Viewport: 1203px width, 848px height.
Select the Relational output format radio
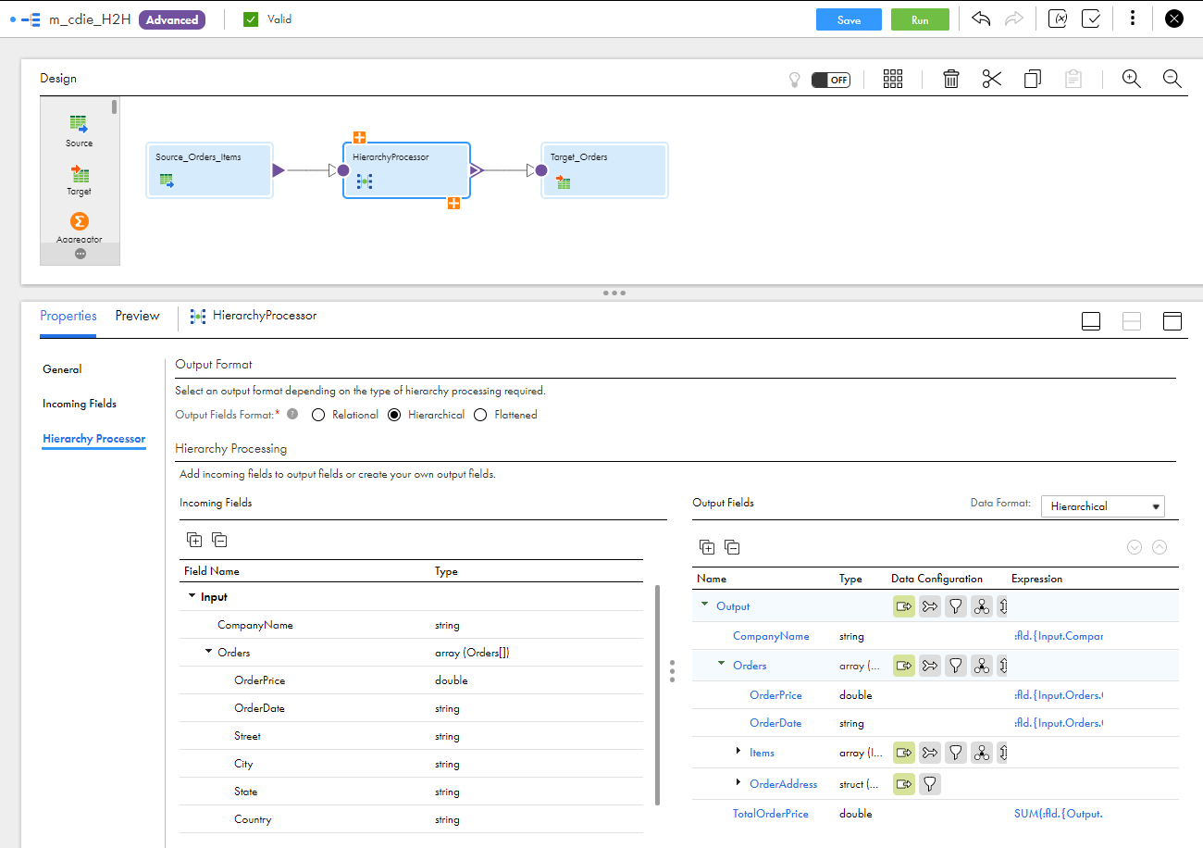pyautogui.click(x=318, y=415)
